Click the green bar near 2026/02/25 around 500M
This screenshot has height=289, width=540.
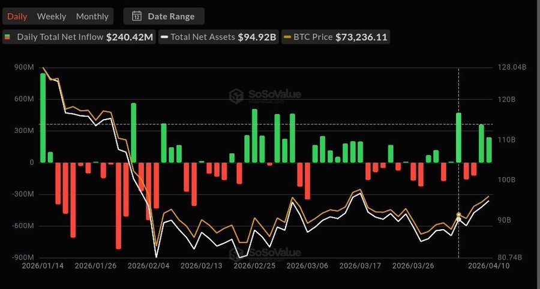point(254,136)
